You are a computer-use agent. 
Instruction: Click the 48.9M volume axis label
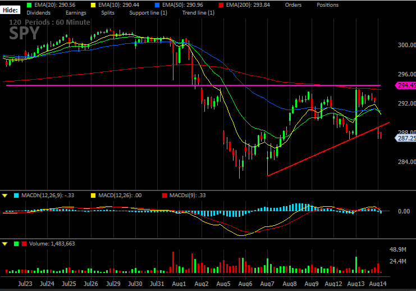tap(398, 249)
